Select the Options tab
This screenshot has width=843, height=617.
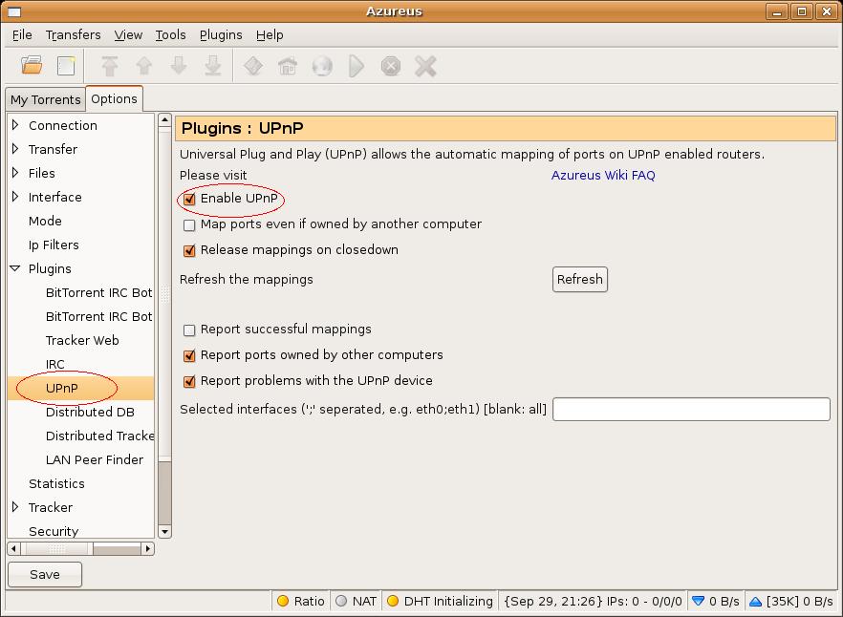[114, 99]
